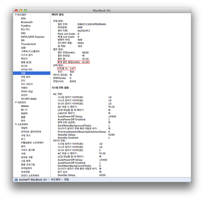Collapse the 하드웨어 section triangle
The height and width of the screenshot is (200, 204).
tap(16, 15)
